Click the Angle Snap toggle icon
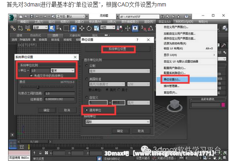Screen dimensions: 230x161 click(150, 28)
